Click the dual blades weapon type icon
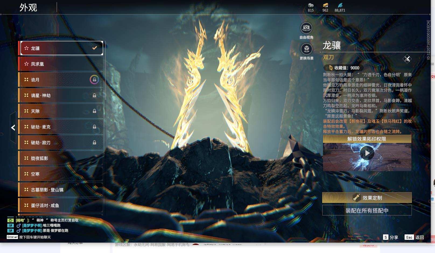The width and height of the screenshot is (435, 253). pos(407,59)
